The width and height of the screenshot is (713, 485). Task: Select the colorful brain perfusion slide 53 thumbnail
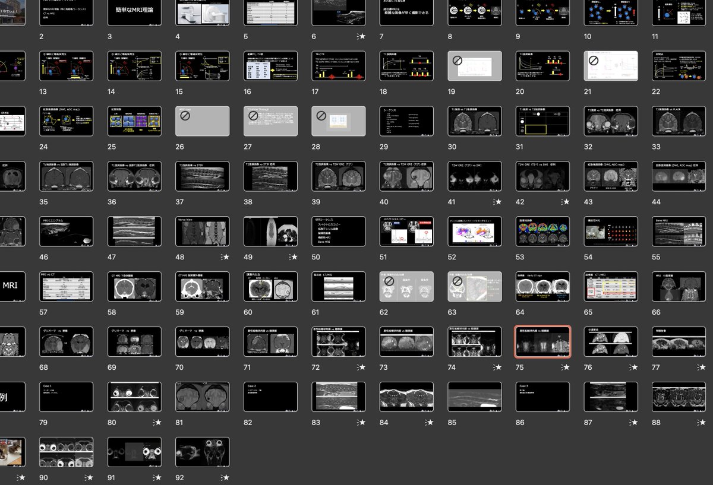click(543, 232)
